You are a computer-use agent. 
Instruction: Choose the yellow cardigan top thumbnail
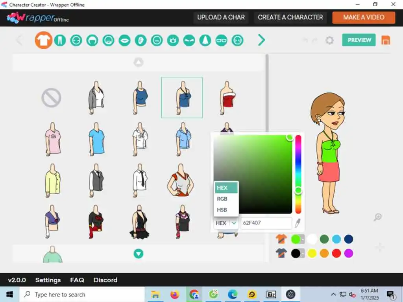[53, 180]
